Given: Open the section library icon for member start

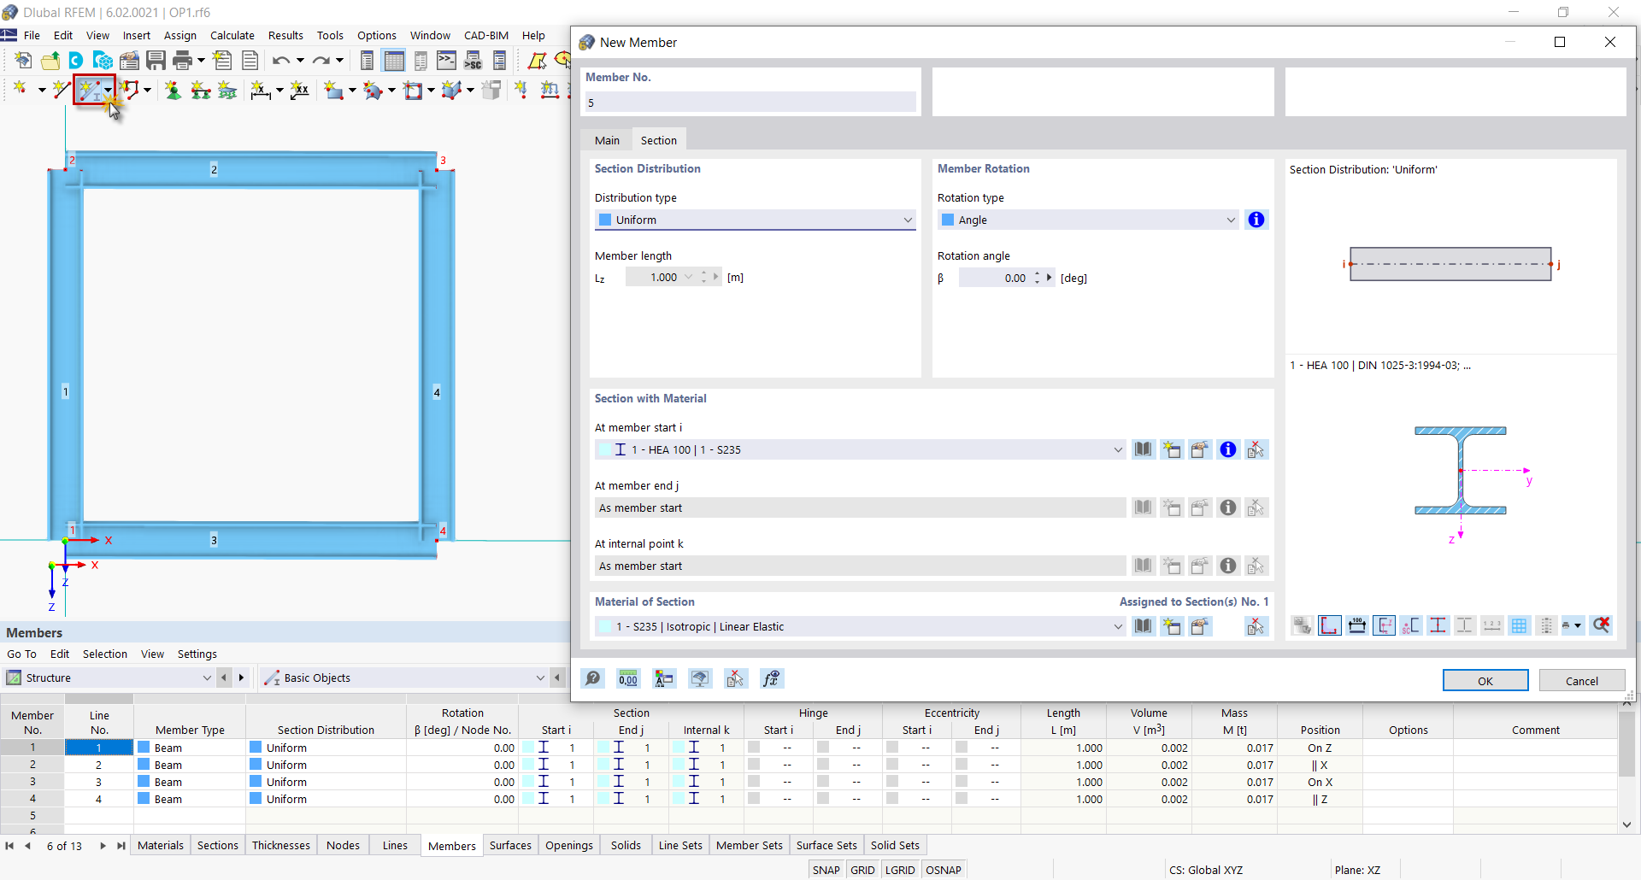Looking at the screenshot, I should 1144,449.
